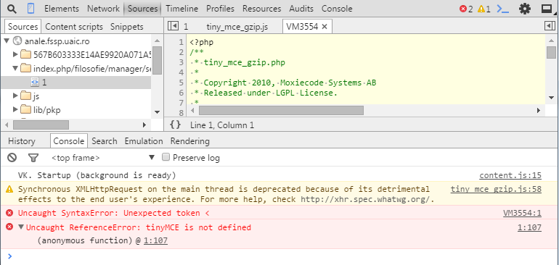Open the Network panel

103,9
